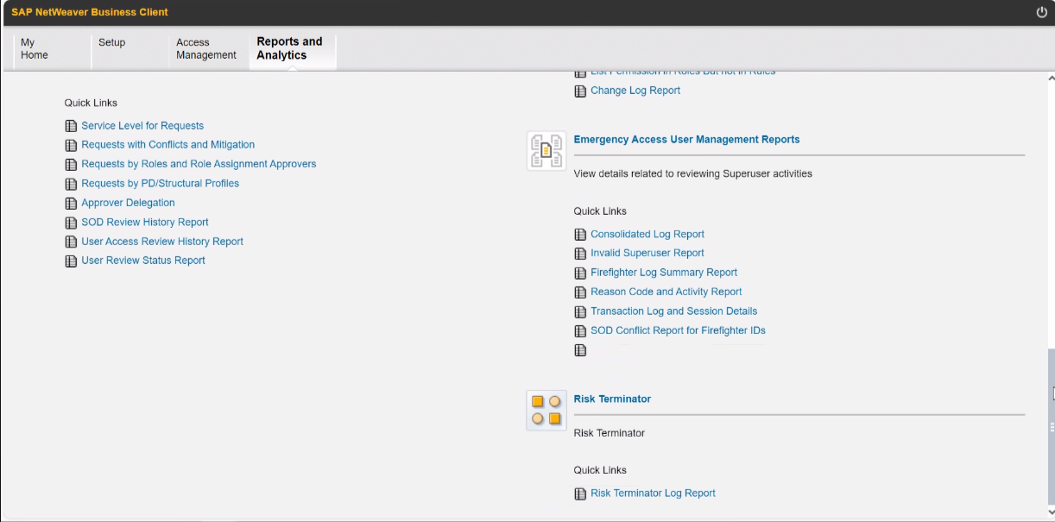
Task: Click the vertical scrollbar thumb on the right
Action: tap(1051, 427)
